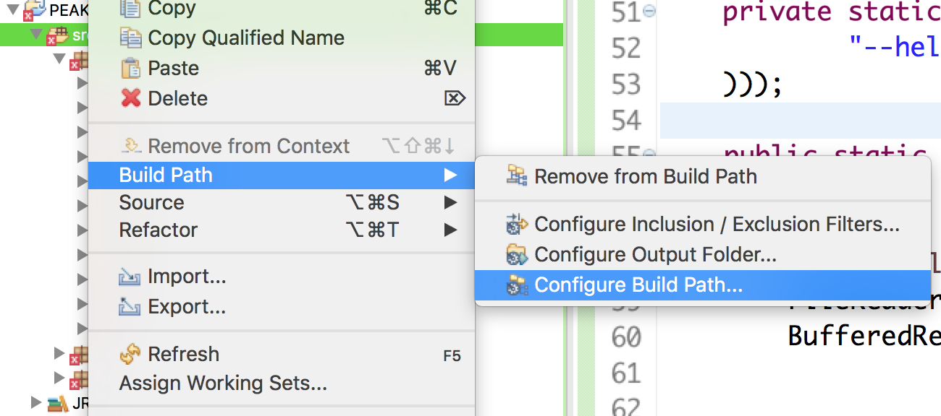Click the Paste clipboard icon

tap(130, 68)
